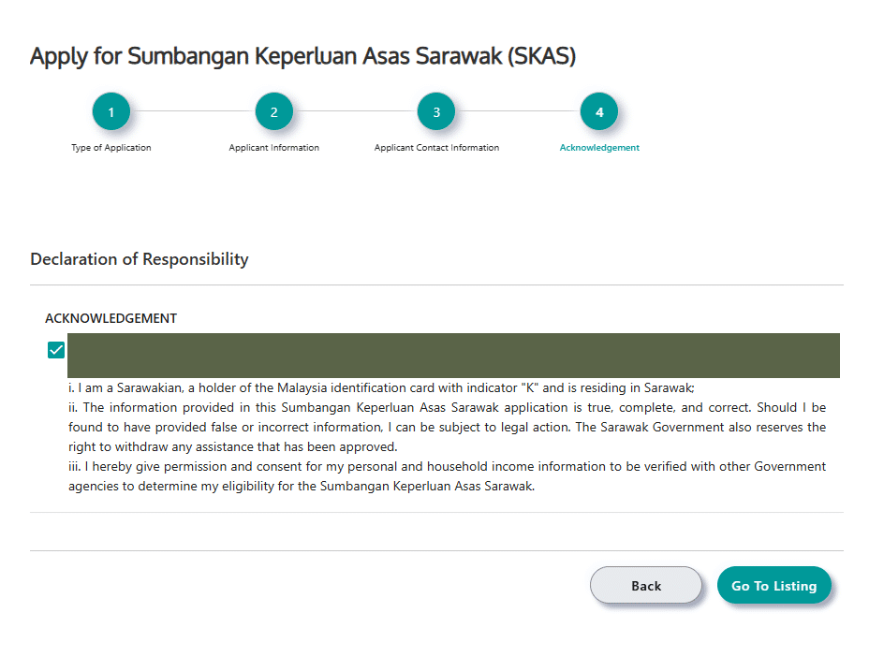The height and width of the screenshot is (671, 869).
Task: Select the Applicant Contact Information label
Action: 436,148
